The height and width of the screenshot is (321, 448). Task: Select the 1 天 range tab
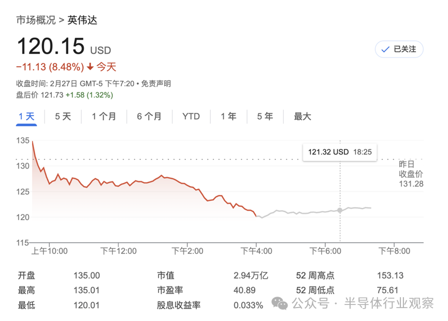pos(26,117)
